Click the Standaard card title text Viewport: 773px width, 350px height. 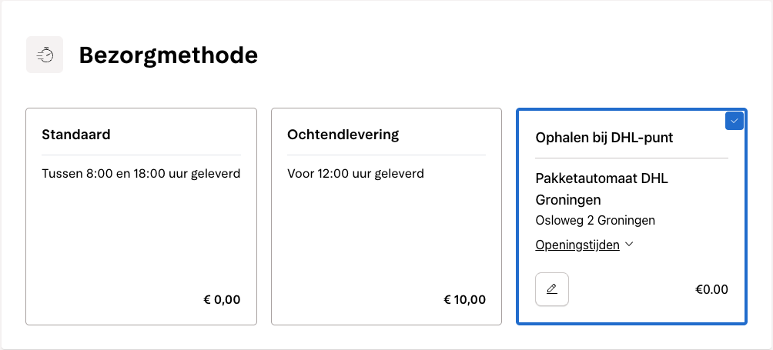(x=76, y=135)
